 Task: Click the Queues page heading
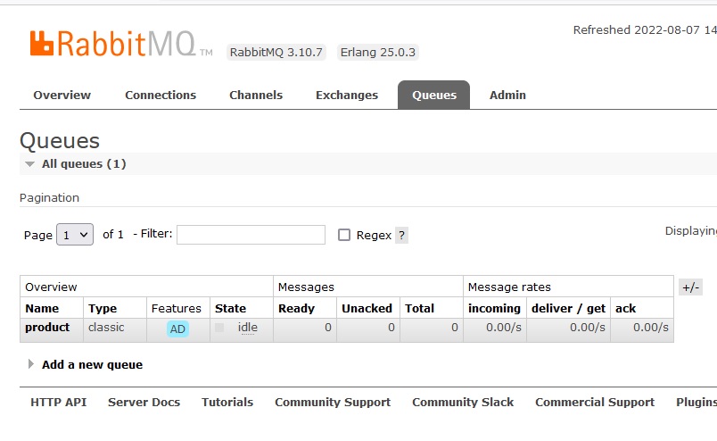coord(60,140)
